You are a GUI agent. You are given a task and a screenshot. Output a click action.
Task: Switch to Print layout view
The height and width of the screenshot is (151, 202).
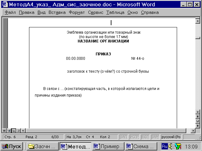[x=14, y=131]
